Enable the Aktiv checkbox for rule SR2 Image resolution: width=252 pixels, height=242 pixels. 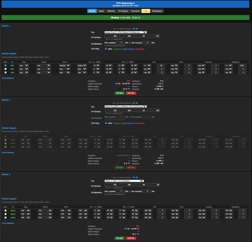tap(6, 69)
